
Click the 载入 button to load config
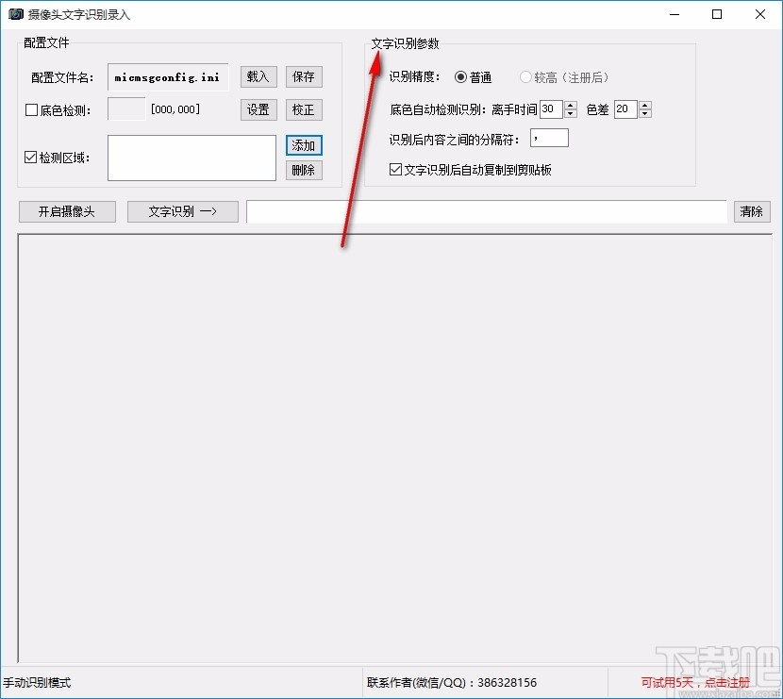pyautogui.click(x=258, y=76)
